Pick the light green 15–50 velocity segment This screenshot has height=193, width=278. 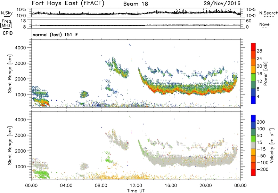pyautogui.click(x=253, y=139)
